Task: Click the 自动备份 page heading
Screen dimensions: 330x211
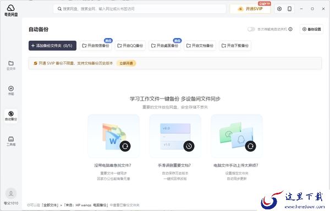Action: (38, 30)
